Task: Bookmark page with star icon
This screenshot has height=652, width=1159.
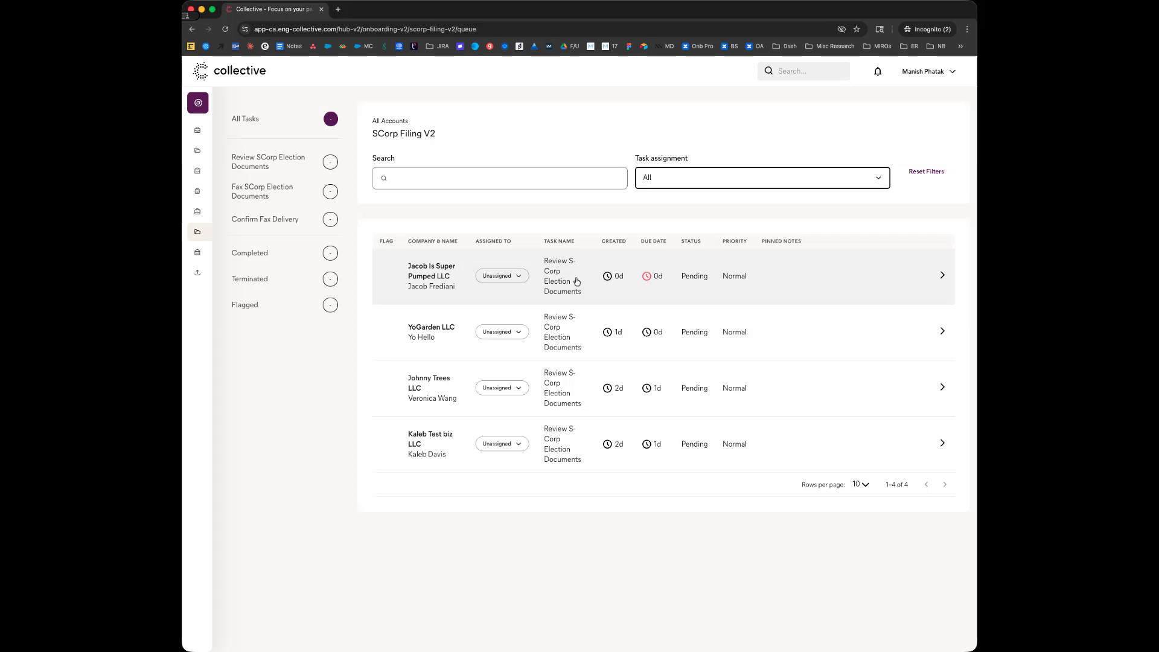Action: (857, 29)
